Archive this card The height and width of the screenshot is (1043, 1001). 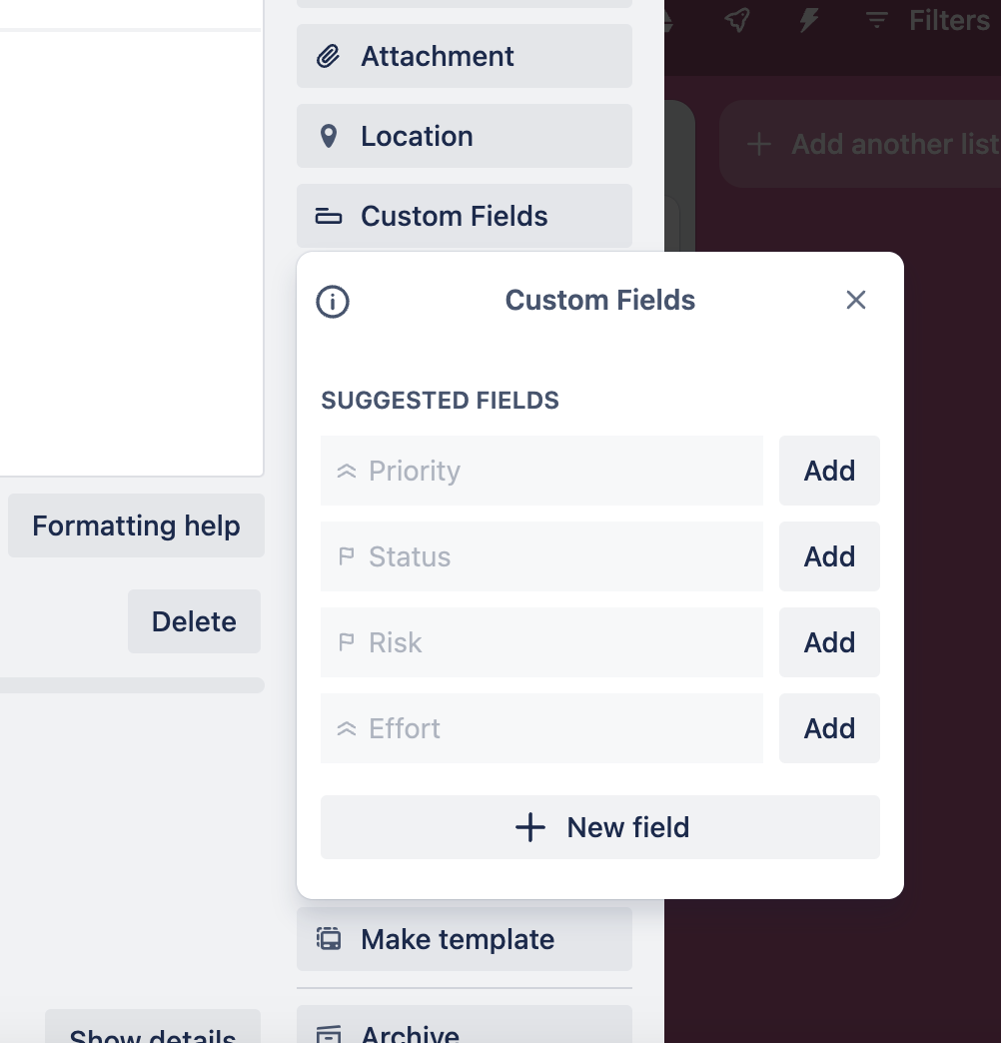click(465, 1031)
